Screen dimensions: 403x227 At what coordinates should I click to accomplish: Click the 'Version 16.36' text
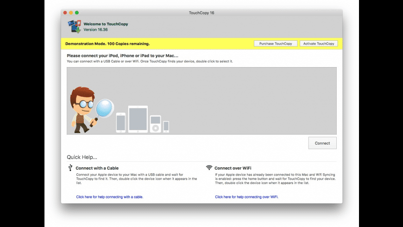[x=95, y=30]
